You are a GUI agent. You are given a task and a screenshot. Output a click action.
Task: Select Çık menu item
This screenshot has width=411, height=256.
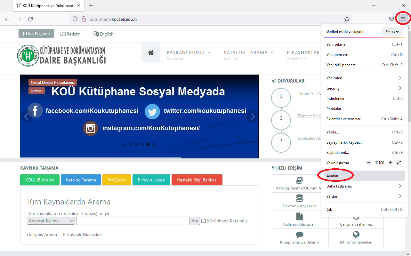point(364,210)
